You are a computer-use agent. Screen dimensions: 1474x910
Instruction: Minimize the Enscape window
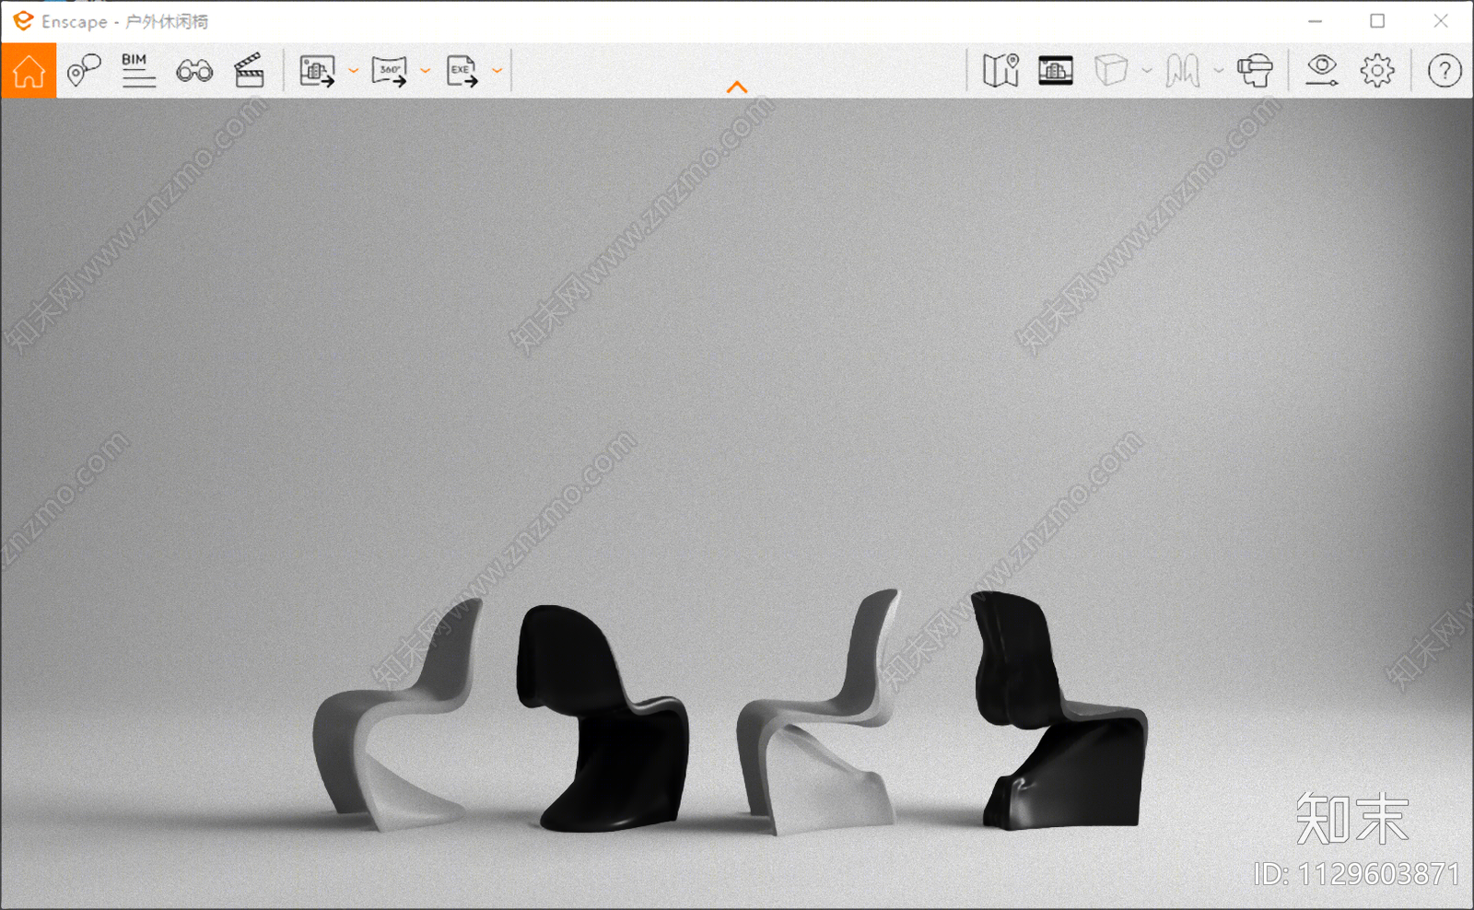click(x=1315, y=21)
